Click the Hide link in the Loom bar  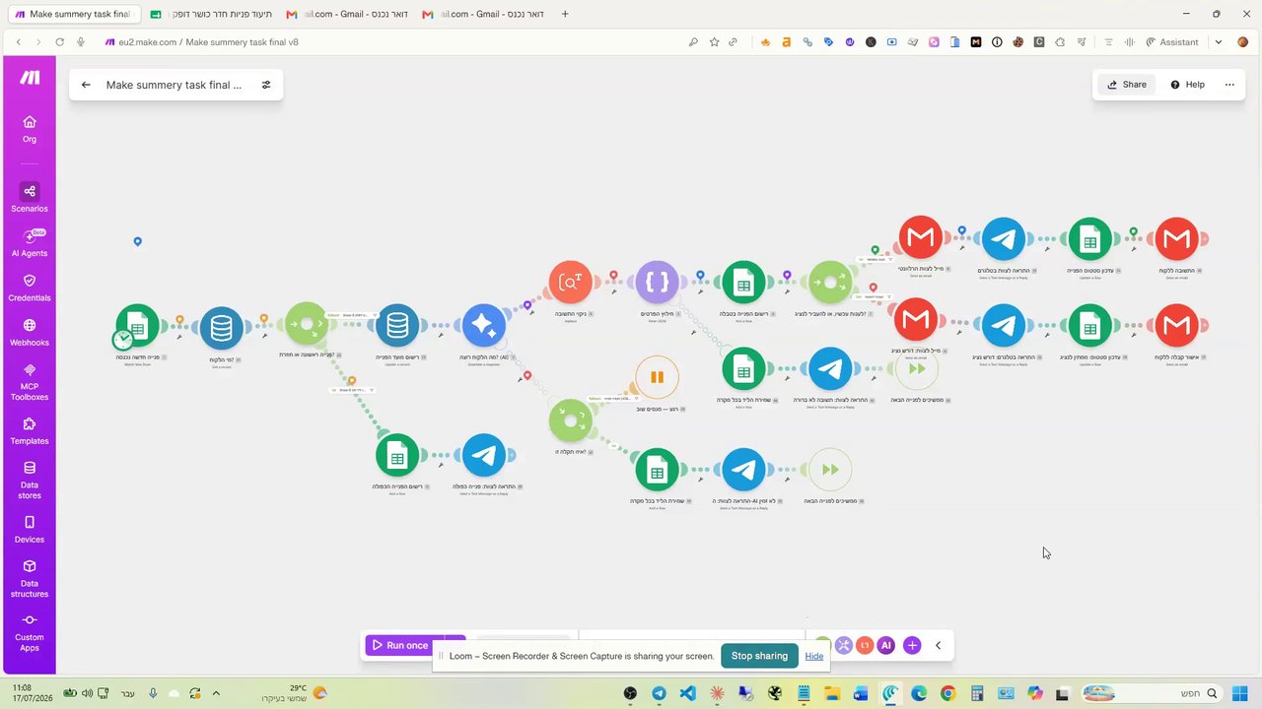(x=813, y=656)
